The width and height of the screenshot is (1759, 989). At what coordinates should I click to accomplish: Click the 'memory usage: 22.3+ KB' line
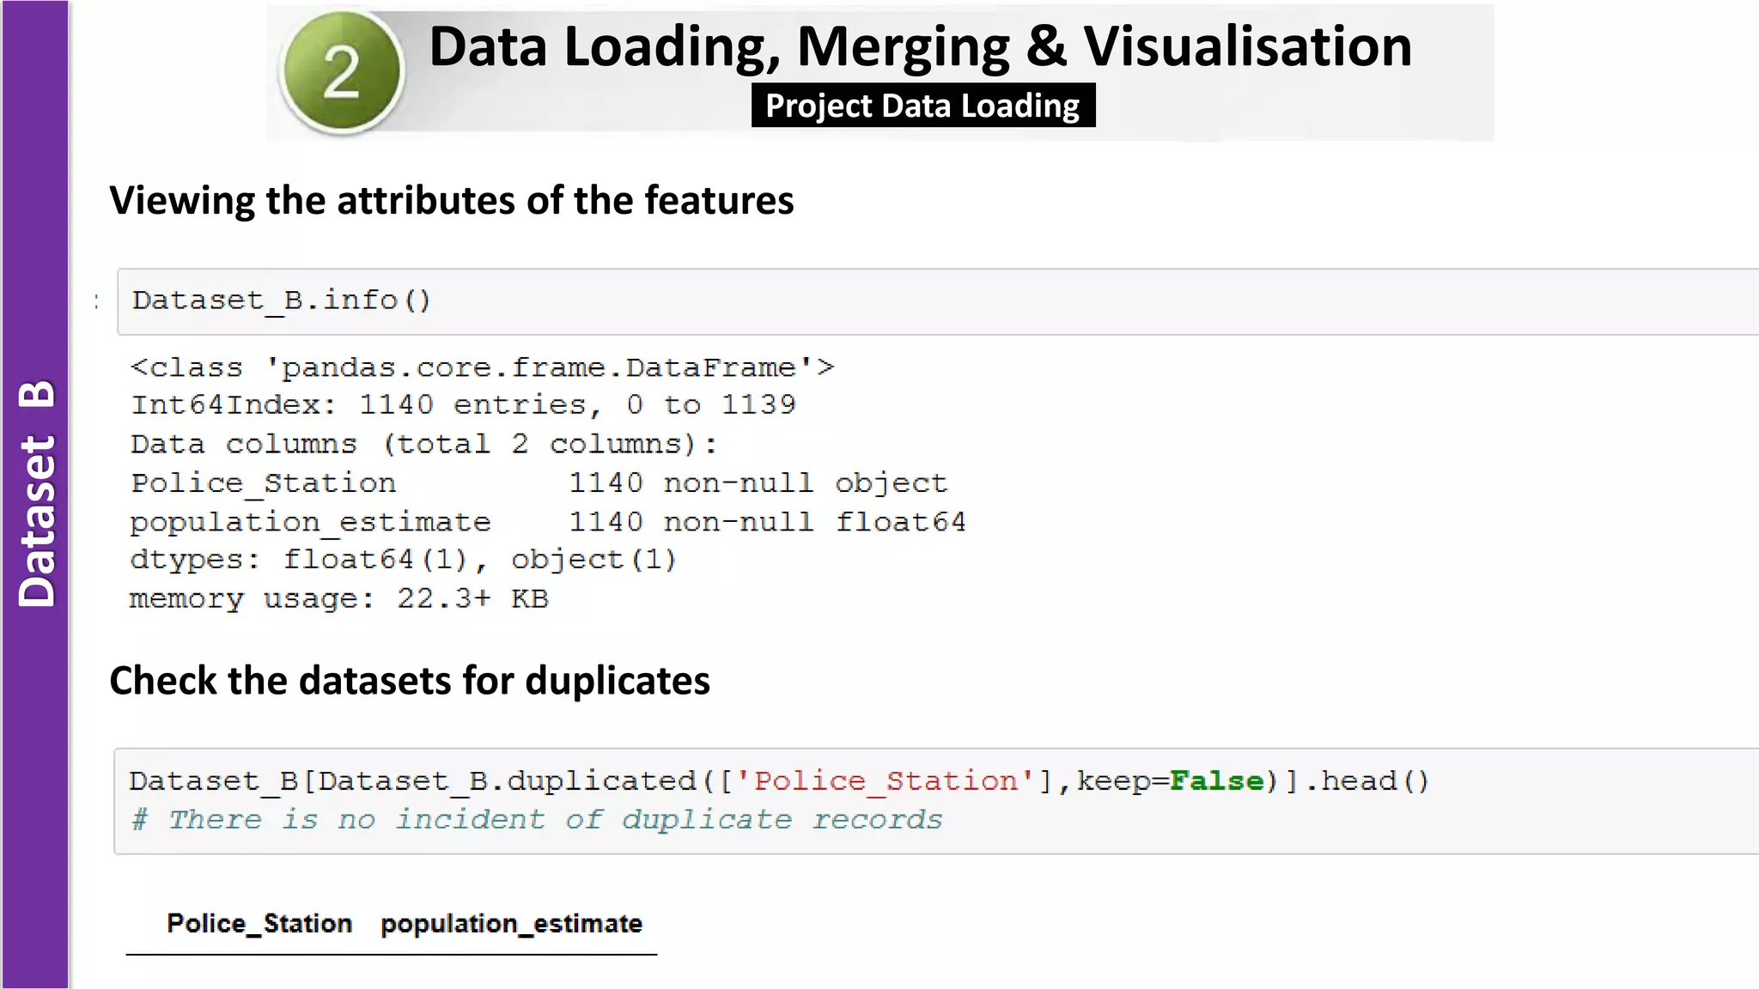pos(338,598)
